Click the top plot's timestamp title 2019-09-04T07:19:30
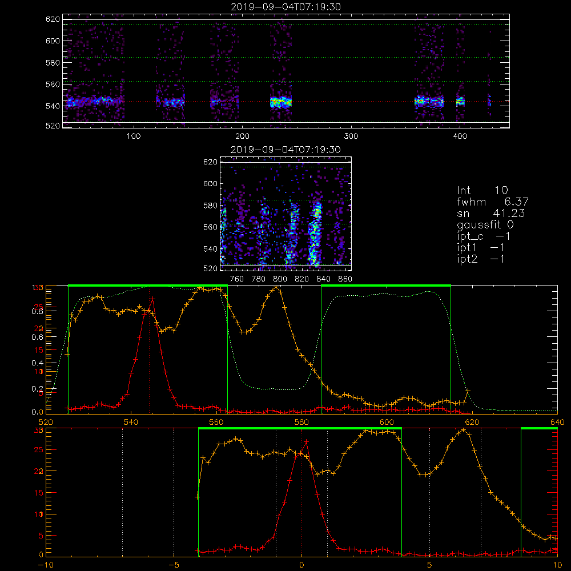 285,7
